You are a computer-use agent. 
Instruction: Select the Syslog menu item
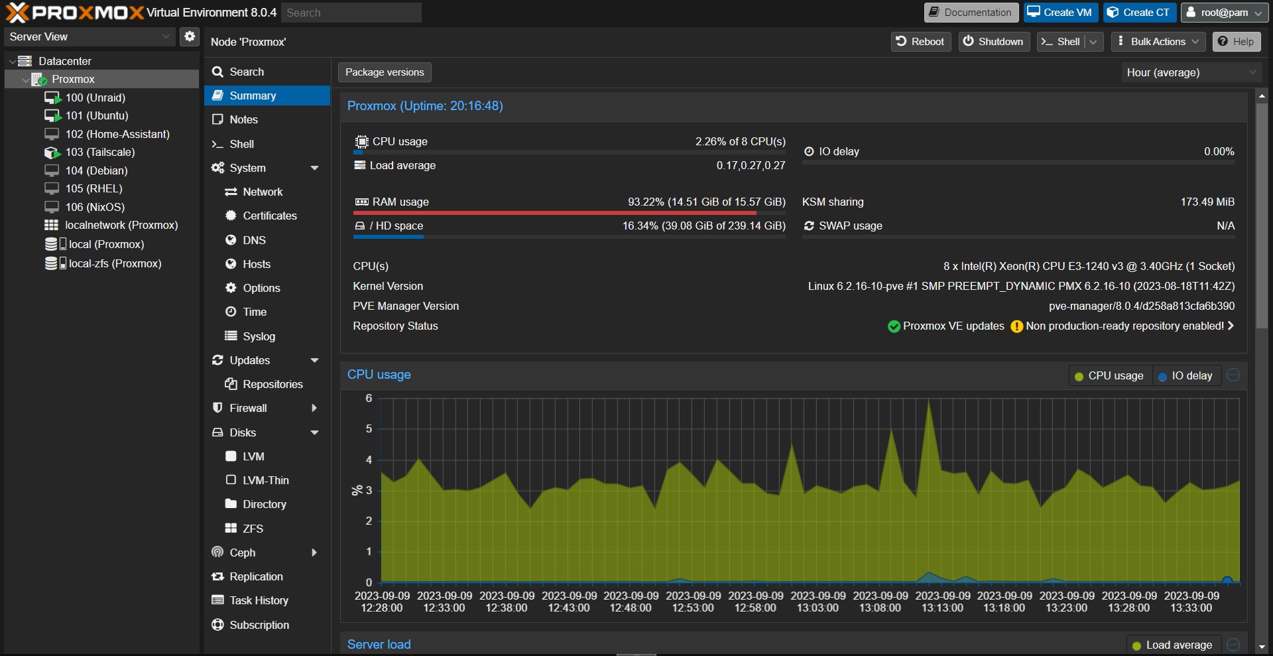pos(259,336)
